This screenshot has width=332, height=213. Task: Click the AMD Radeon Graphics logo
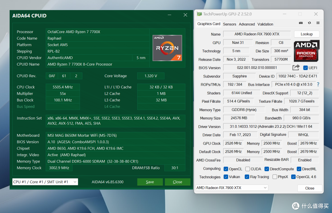click(306, 51)
